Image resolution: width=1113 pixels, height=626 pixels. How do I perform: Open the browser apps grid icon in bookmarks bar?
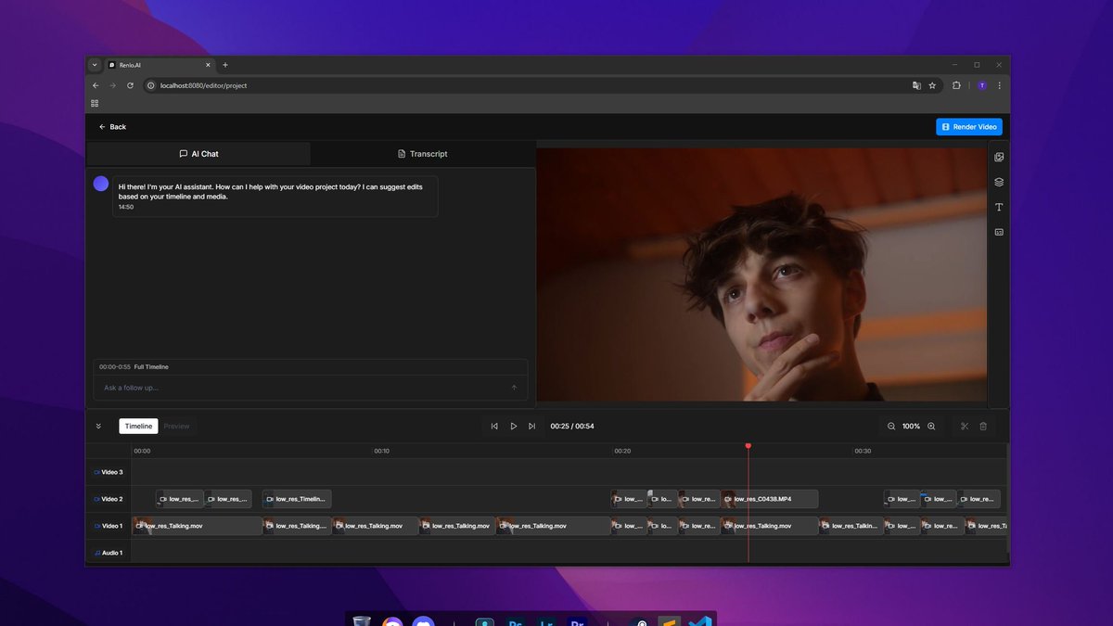(95, 103)
